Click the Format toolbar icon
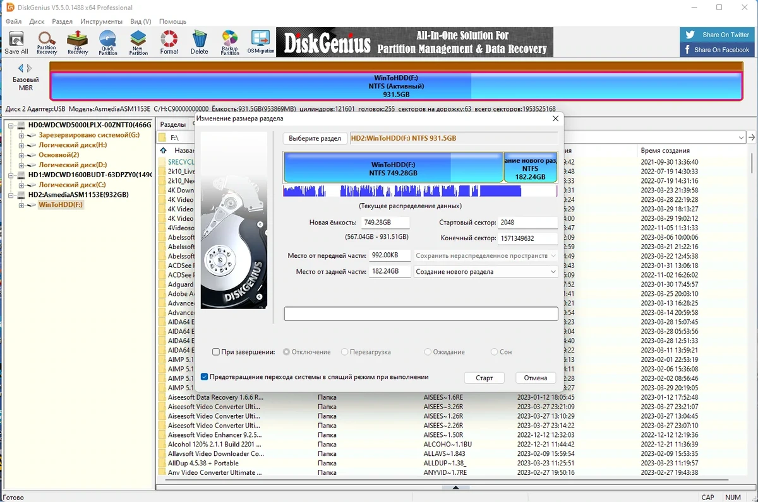Screen dimensions: 758x502 click(169, 42)
